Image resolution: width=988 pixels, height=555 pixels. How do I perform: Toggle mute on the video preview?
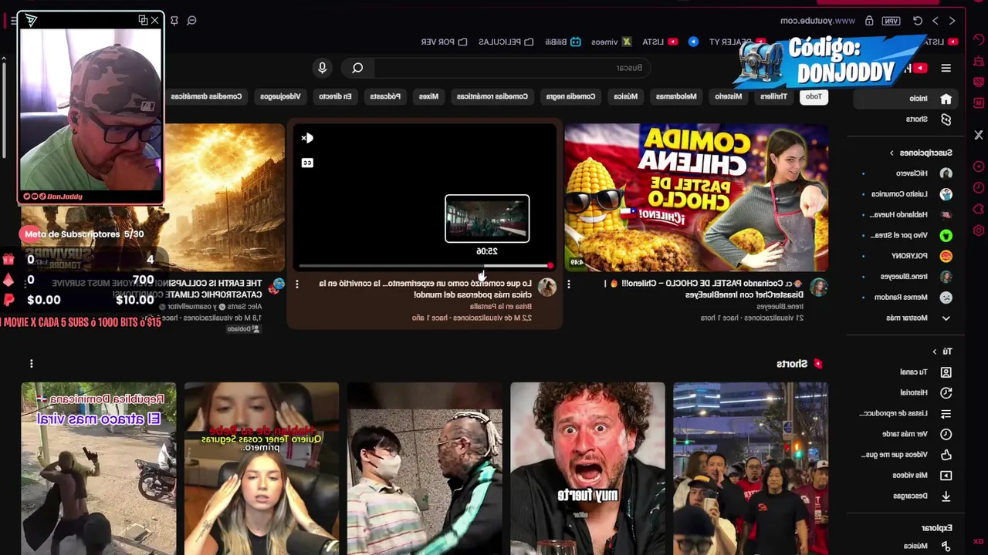tap(307, 138)
